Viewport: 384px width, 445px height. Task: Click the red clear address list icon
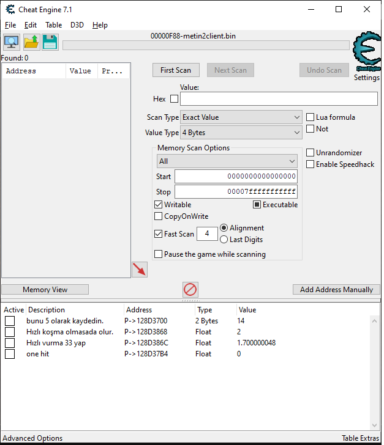coord(190,290)
